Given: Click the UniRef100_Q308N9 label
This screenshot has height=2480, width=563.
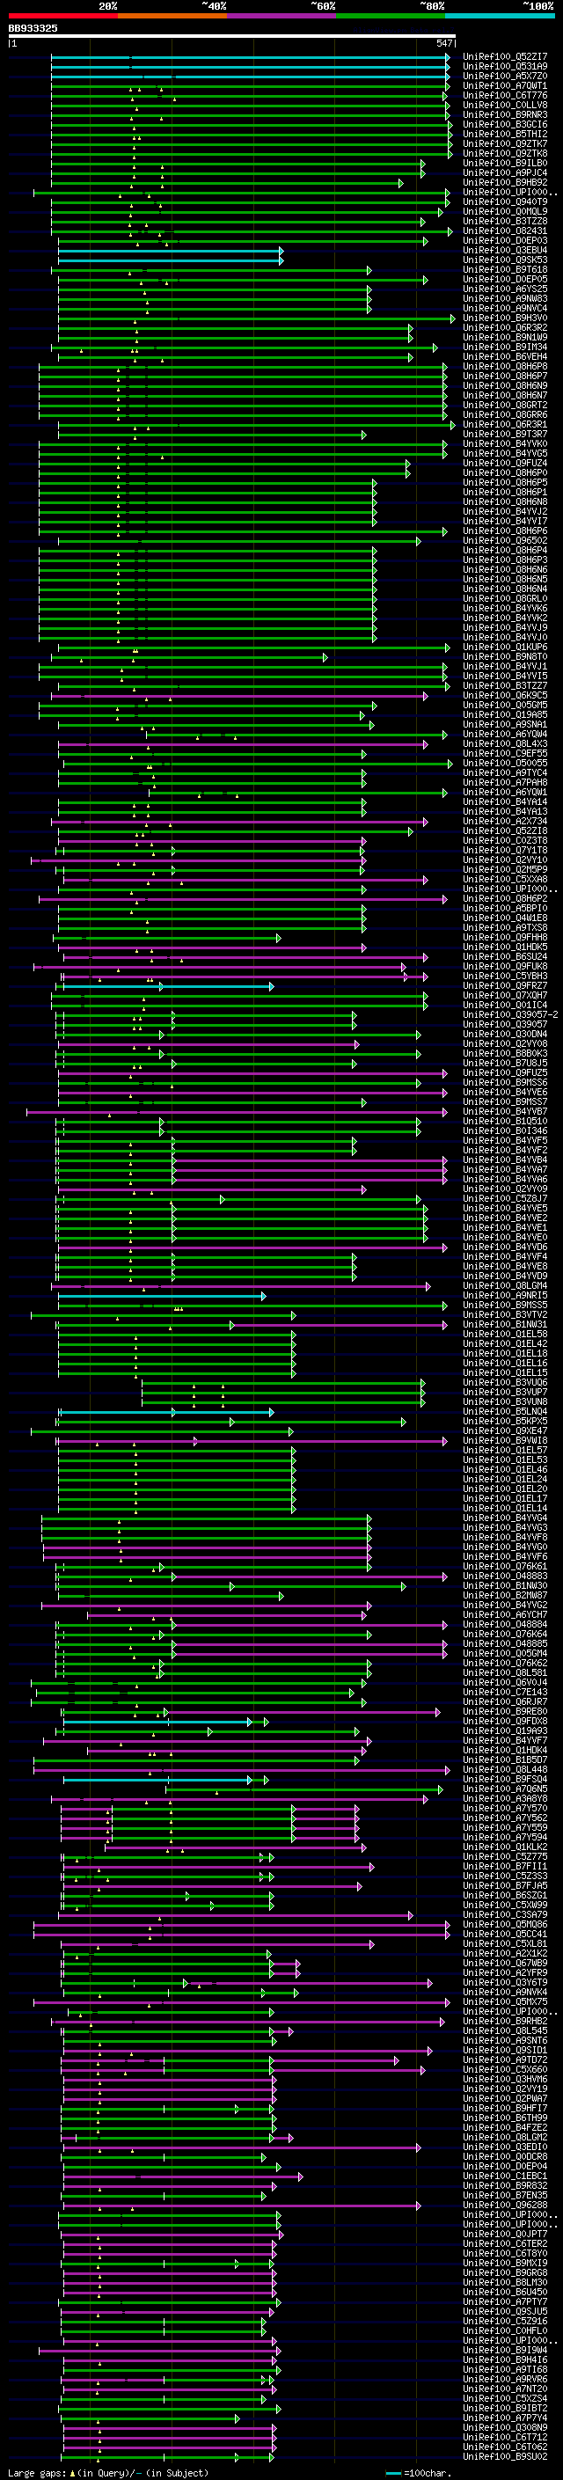Looking at the screenshot, I should click(x=504, y=2428).
